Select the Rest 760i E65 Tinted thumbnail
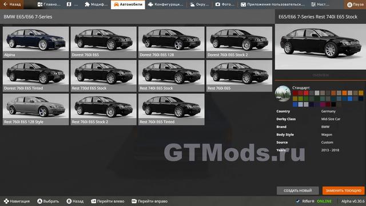 tap(172, 109)
